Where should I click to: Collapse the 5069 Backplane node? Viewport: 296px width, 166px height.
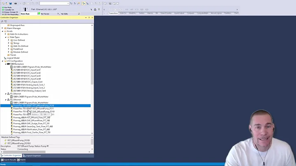tap(5, 64)
